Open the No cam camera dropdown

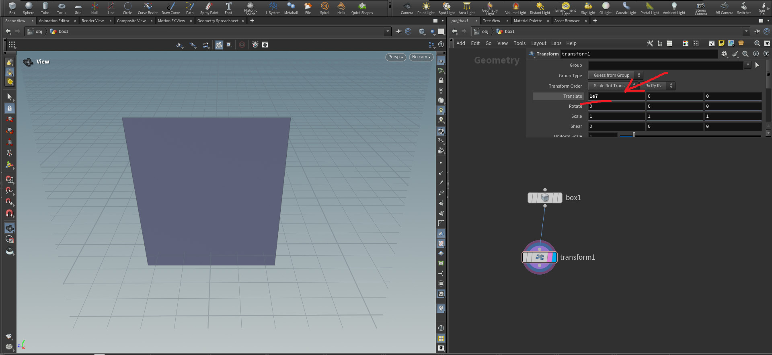tap(421, 57)
